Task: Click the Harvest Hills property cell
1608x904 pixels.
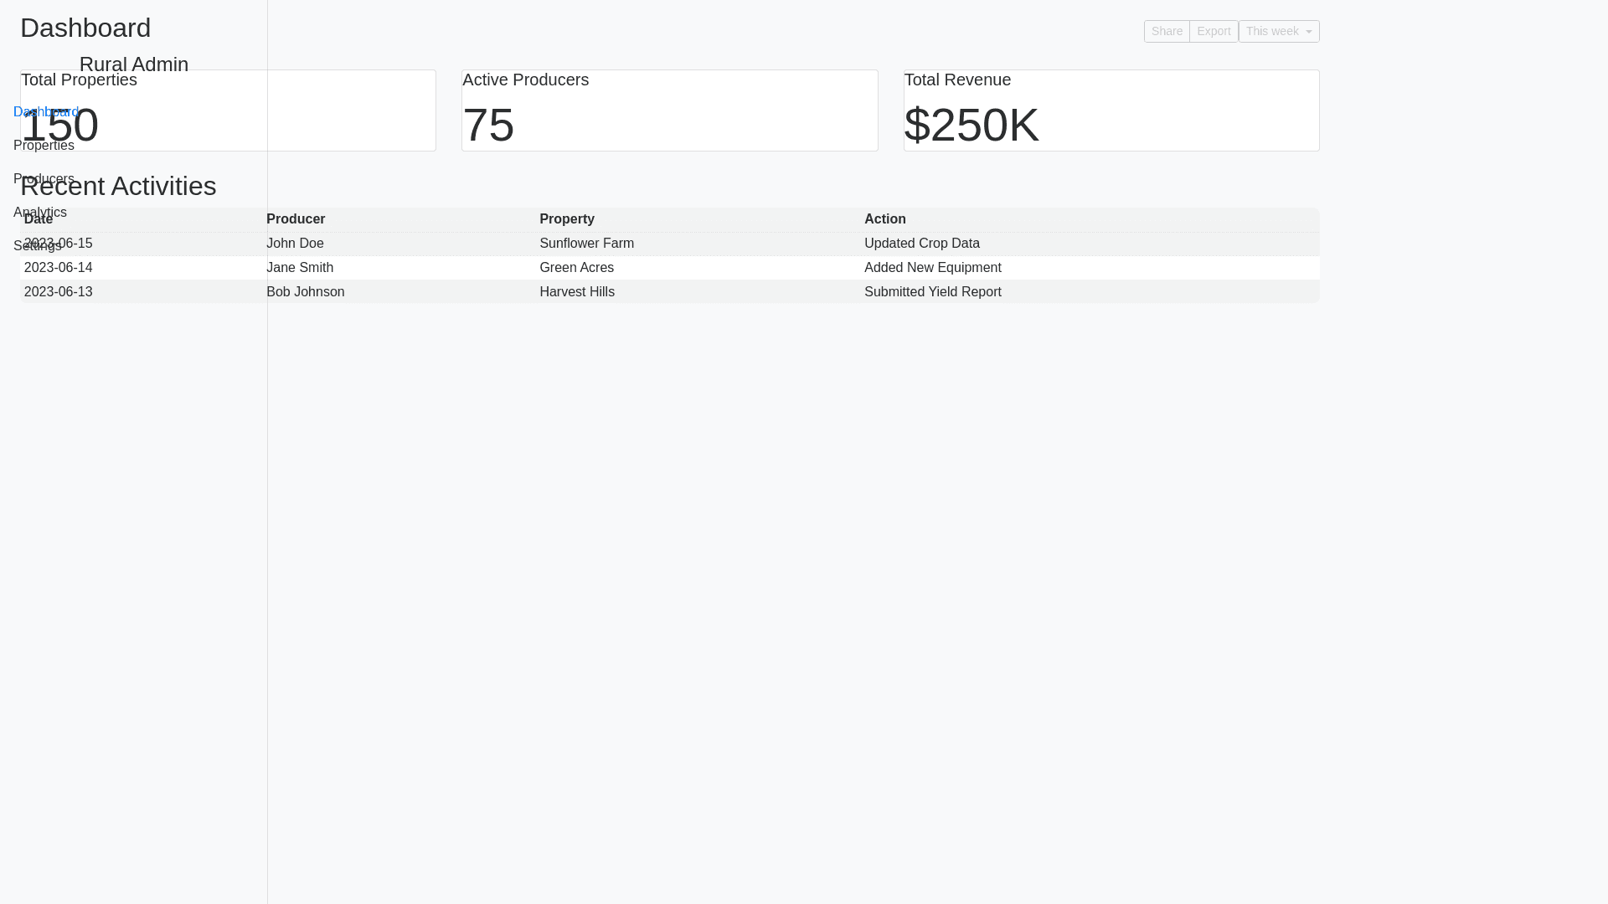Action: tap(576, 292)
